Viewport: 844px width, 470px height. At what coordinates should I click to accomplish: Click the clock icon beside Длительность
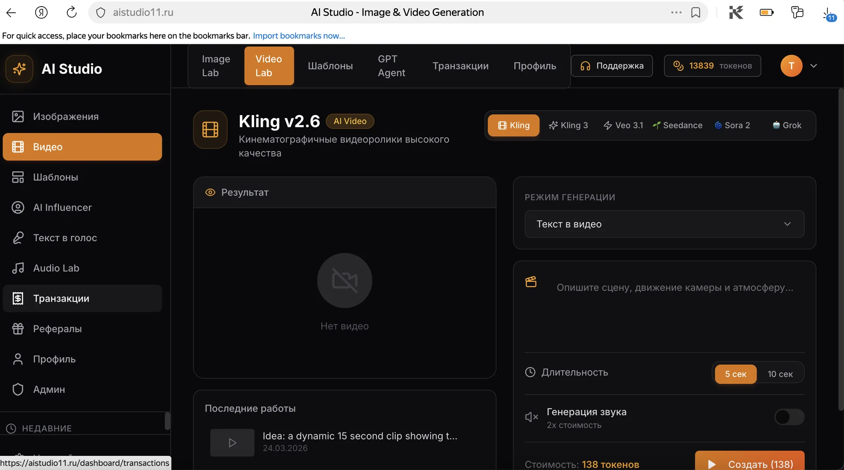531,372
